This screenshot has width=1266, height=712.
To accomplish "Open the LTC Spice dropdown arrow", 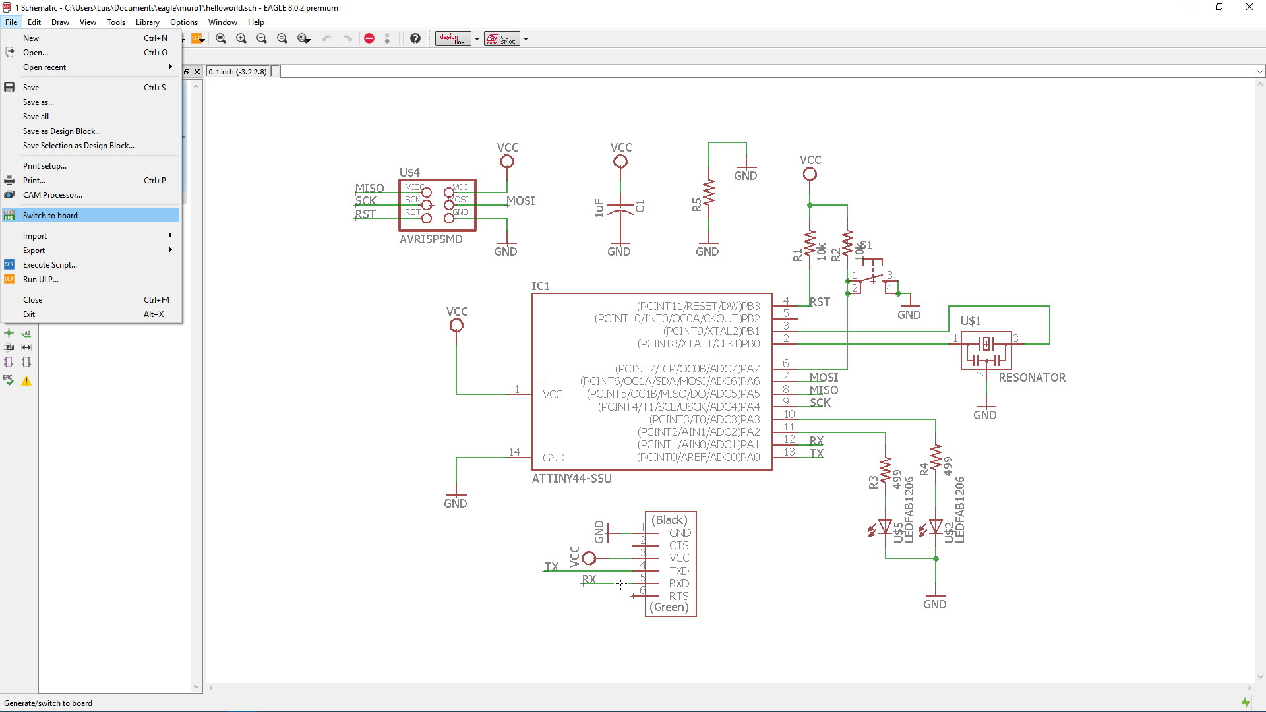I will [526, 38].
